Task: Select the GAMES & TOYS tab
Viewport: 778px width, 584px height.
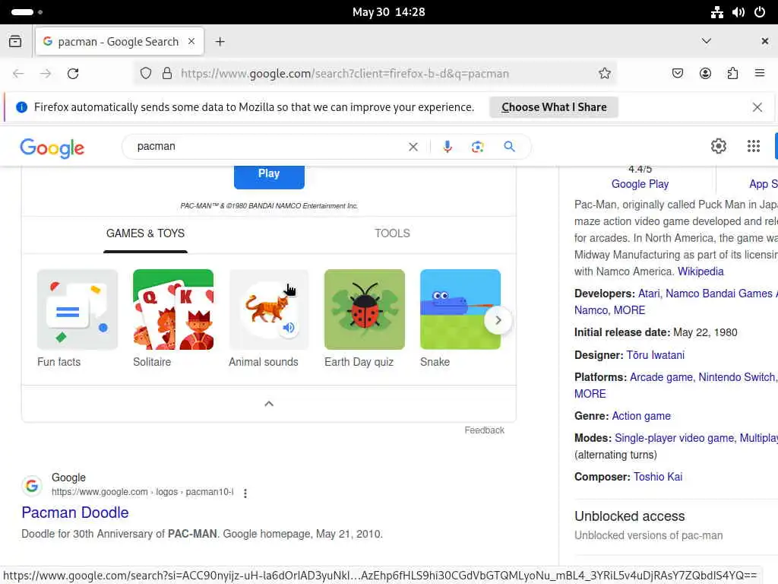Action: click(145, 233)
